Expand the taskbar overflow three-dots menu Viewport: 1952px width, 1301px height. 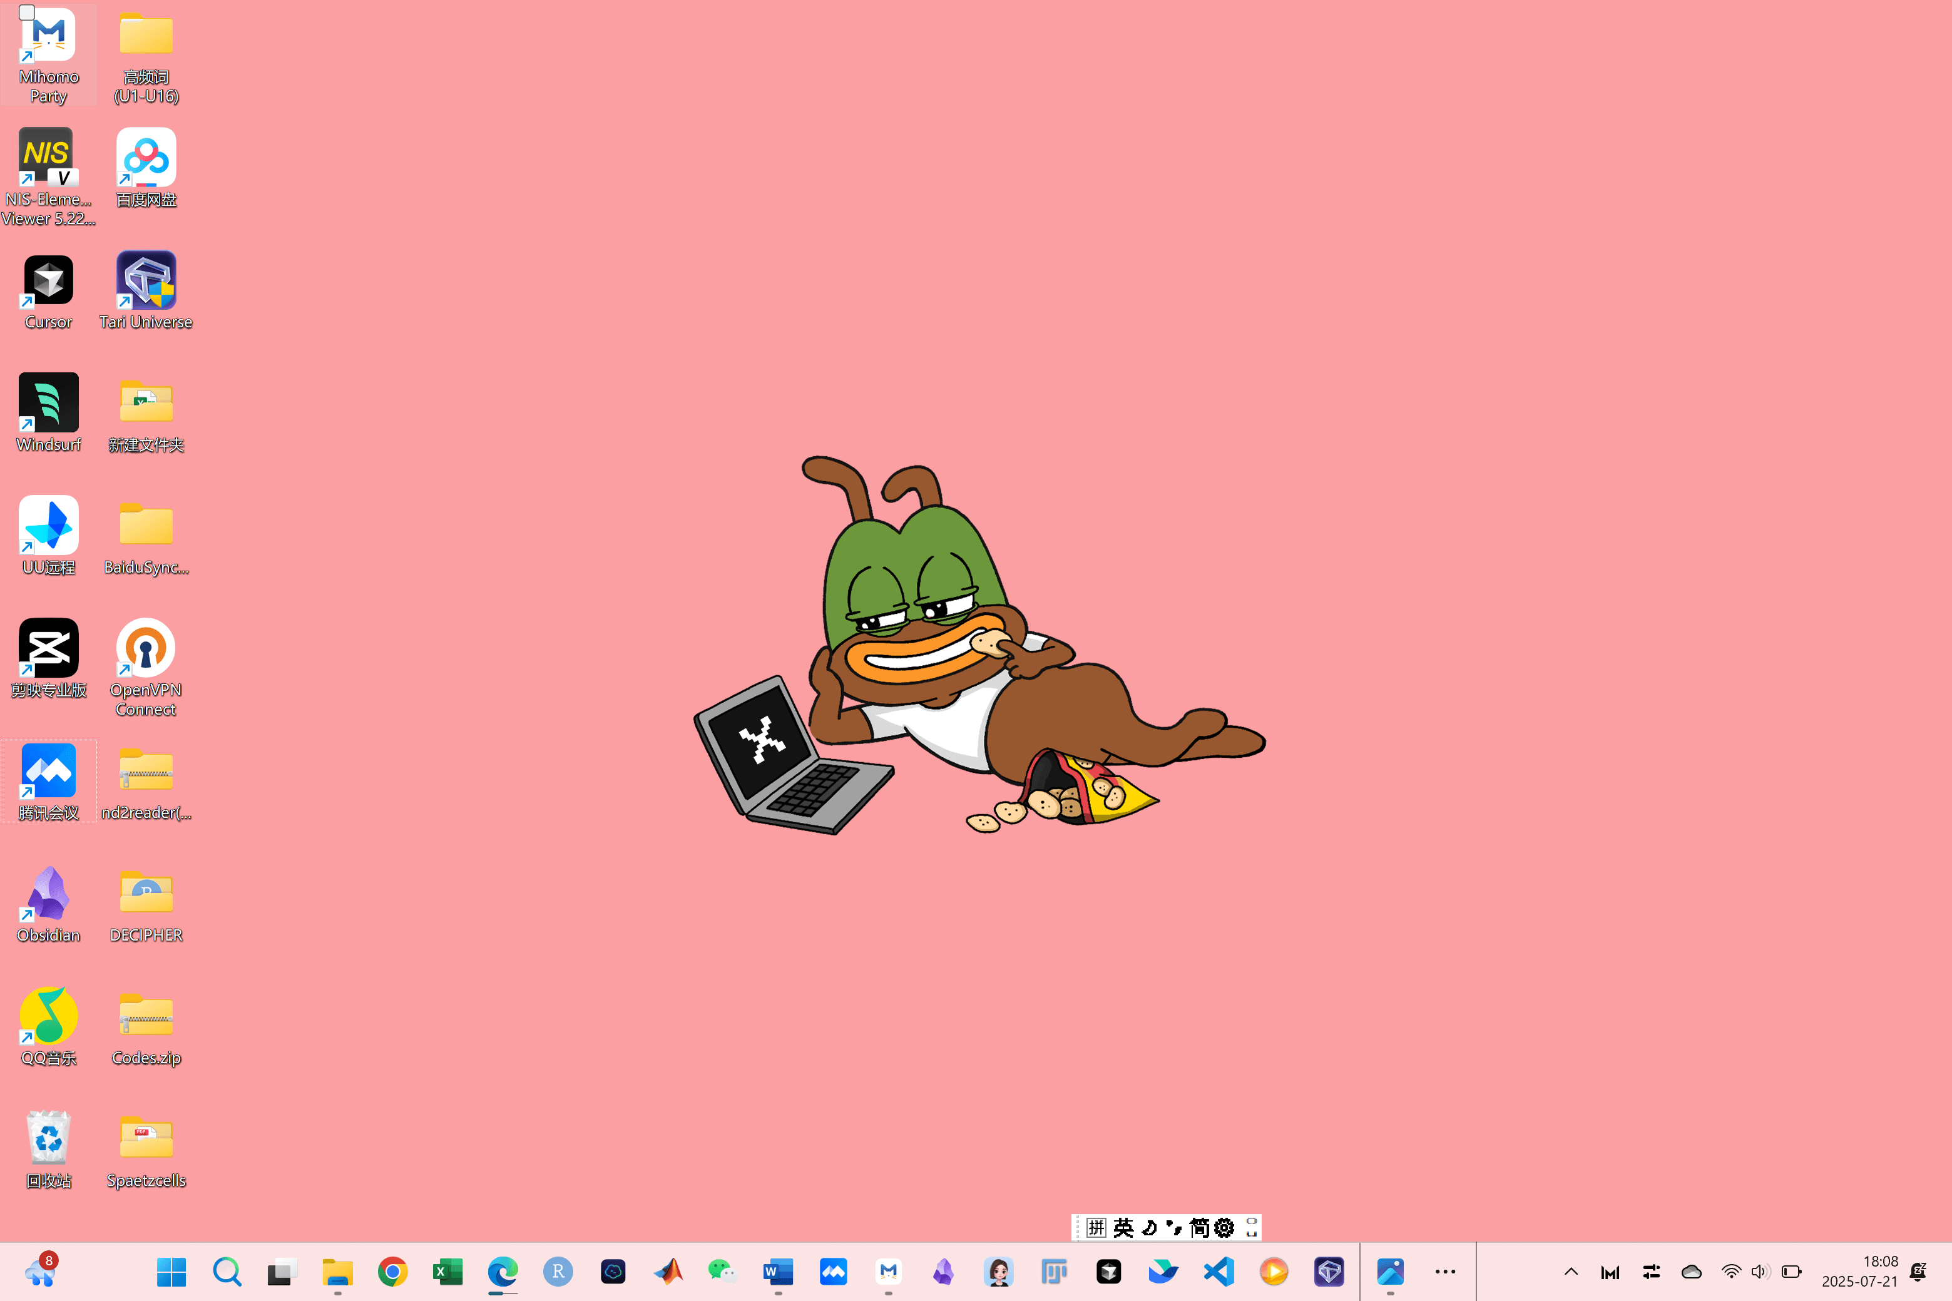pos(1445,1271)
